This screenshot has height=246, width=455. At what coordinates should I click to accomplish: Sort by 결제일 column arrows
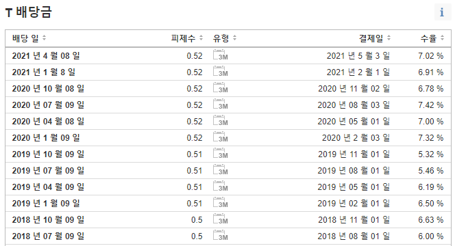(389, 38)
